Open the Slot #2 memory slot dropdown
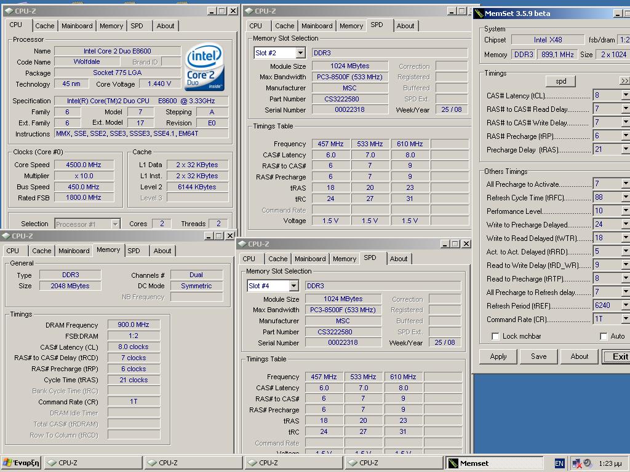This screenshot has height=472, width=630. pyautogui.click(x=300, y=53)
